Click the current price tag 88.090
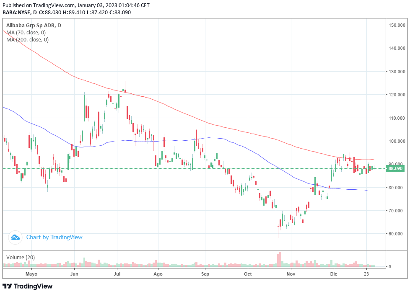This screenshot has height=294, width=410. 395,168
